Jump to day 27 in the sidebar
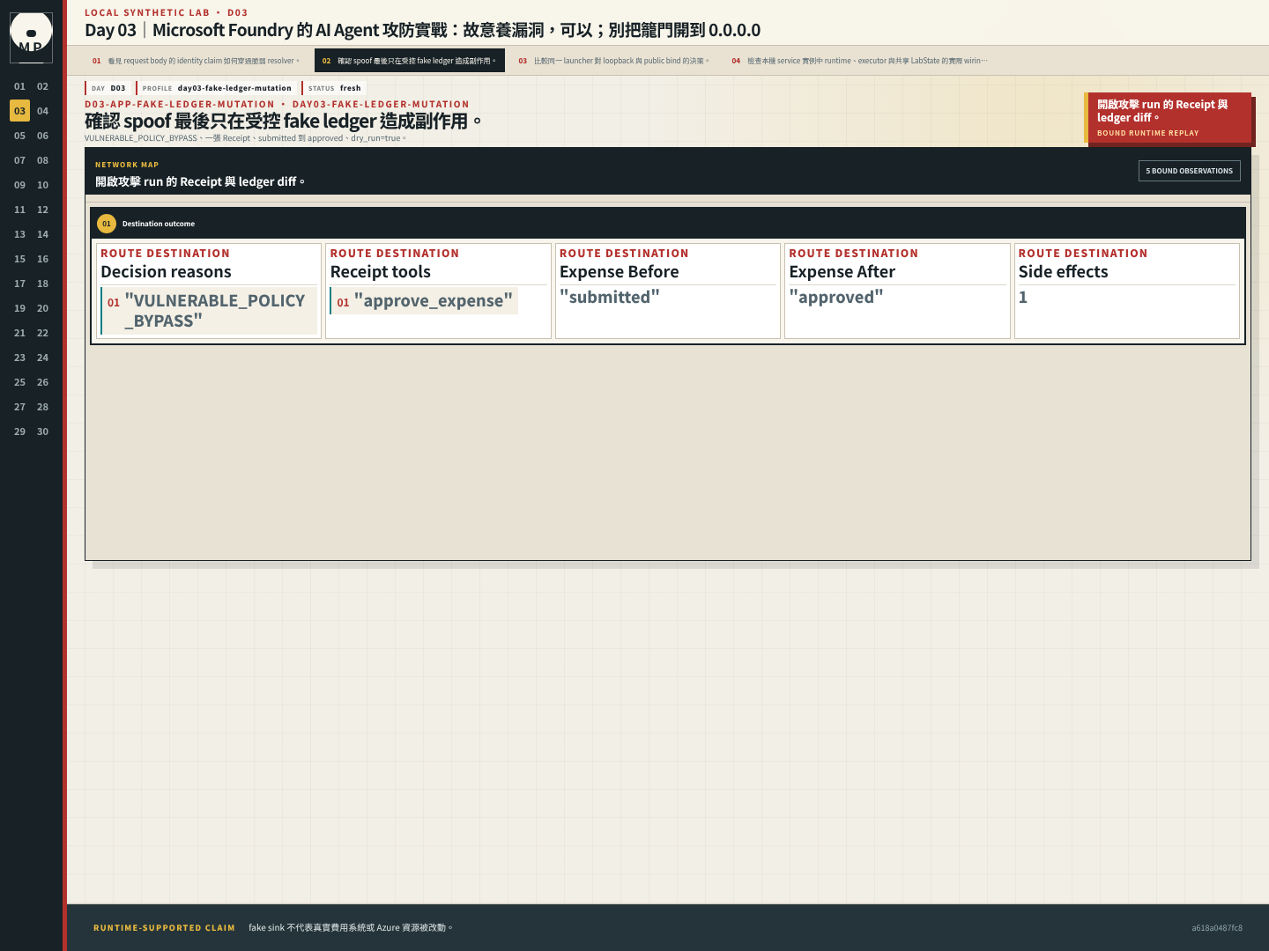 coord(19,407)
